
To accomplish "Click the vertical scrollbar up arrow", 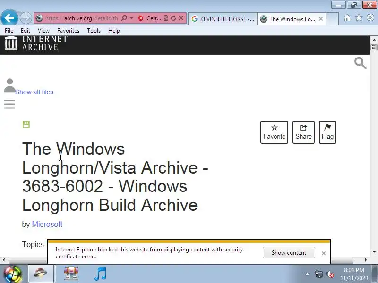I will pyautogui.click(x=374, y=40).
